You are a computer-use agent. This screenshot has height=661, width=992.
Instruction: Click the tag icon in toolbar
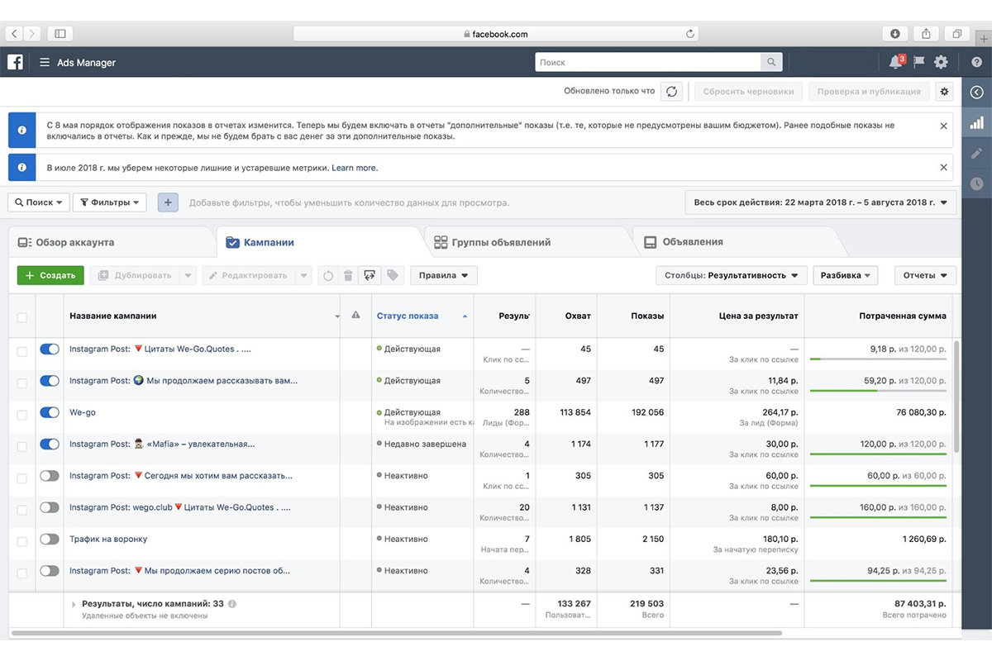pyautogui.click(x=392, y=275)
